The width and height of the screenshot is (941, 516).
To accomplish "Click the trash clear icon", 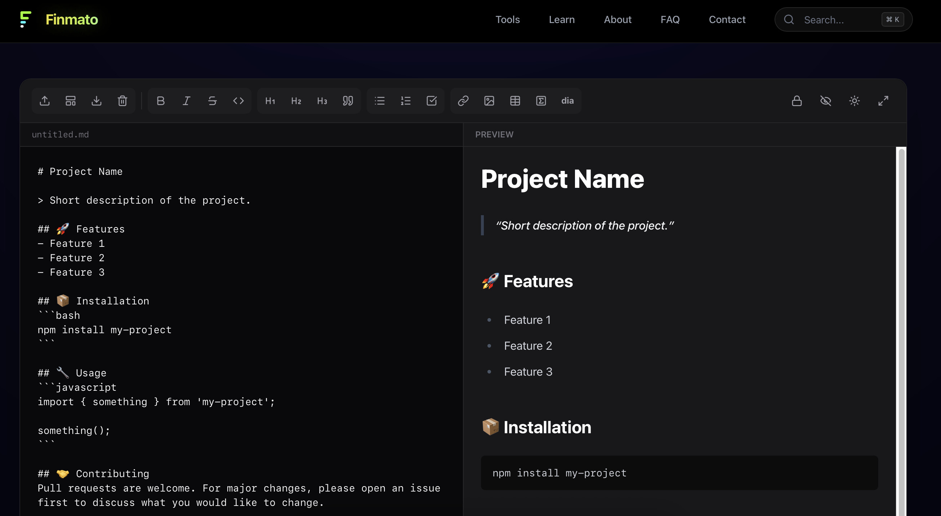I will coord(122,101).
